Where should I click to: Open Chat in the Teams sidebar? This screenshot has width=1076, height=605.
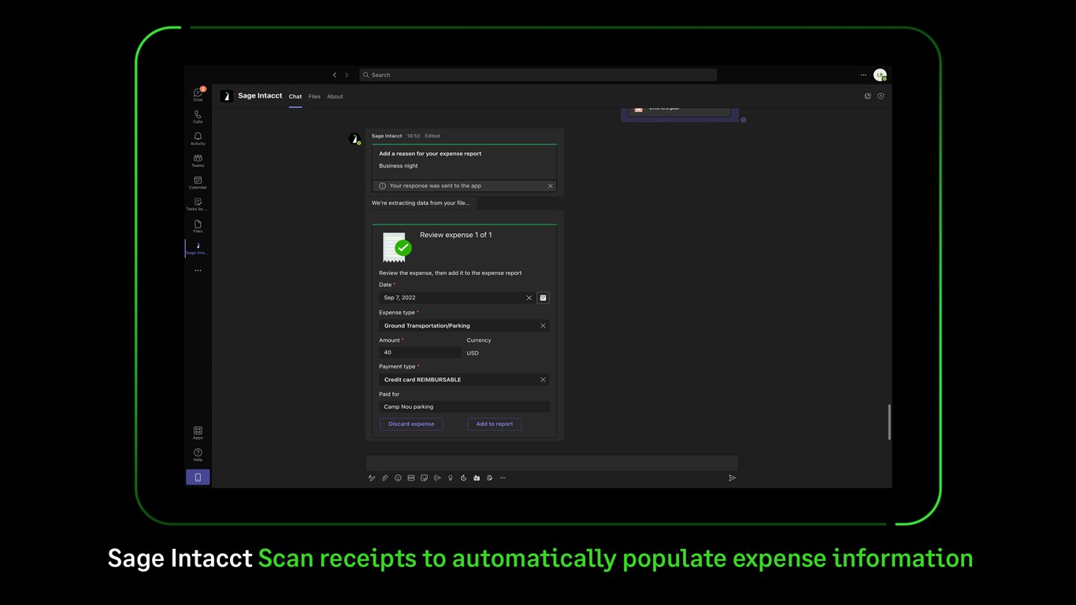[198, 95]
